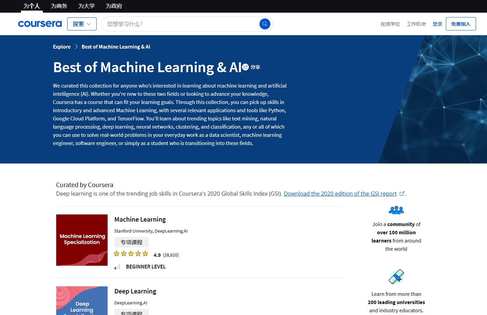The width and height of the screenshot is (487, 315).
Task: Click the 登录 login link
Action: (437, 24)
